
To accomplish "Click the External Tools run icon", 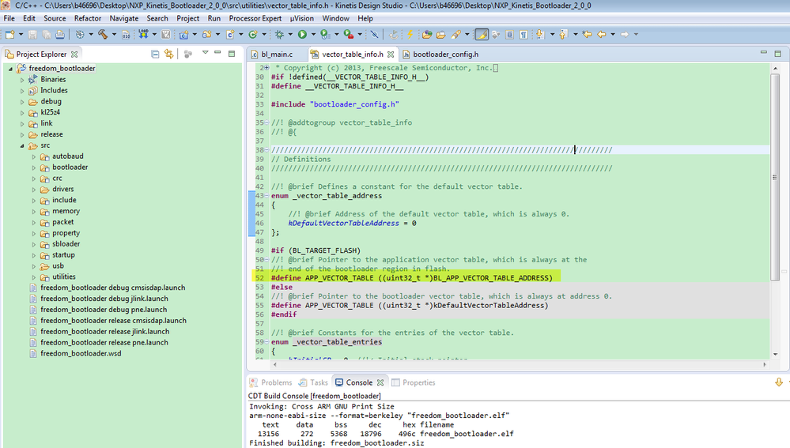I will 348,34.
